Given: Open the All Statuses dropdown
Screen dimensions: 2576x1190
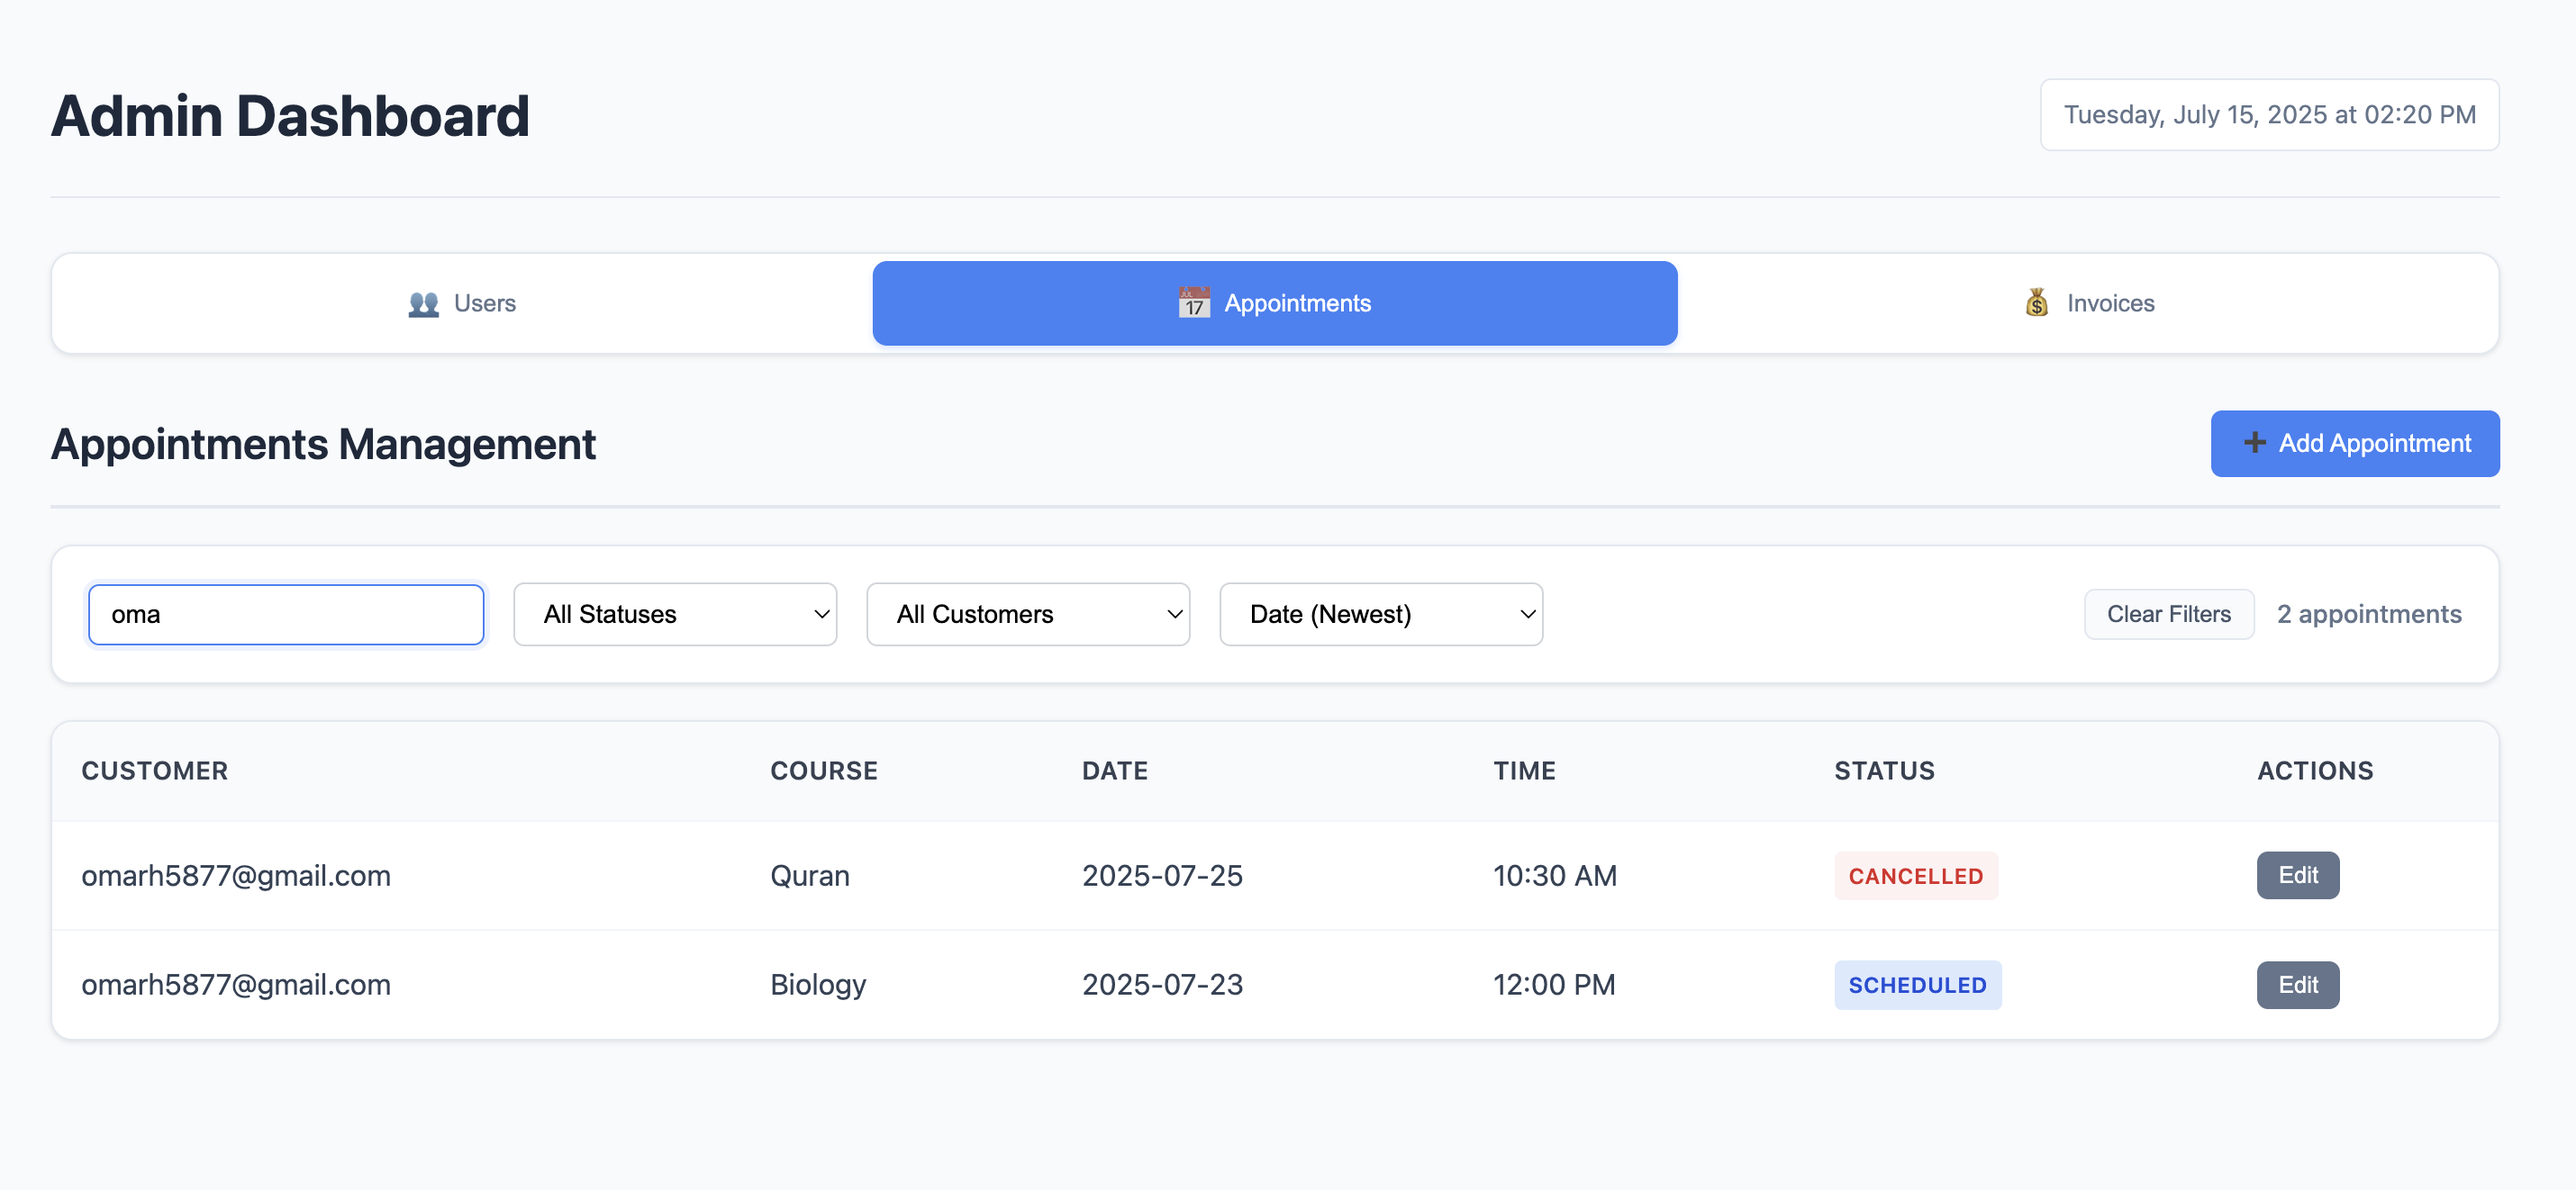Looking at the screenshot, I should [675, 615].
